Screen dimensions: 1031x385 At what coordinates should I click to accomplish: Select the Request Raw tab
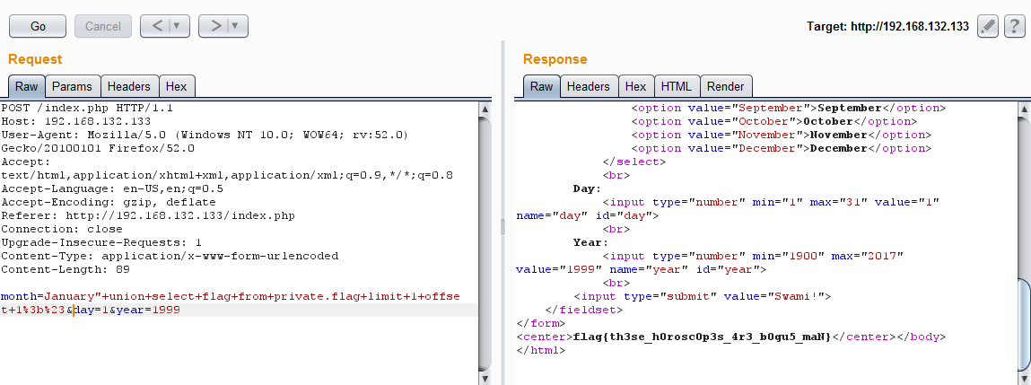27,86
